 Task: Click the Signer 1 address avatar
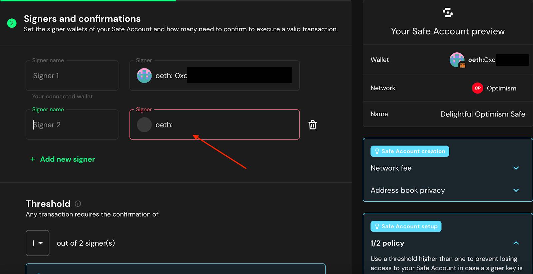pos(144,76)
